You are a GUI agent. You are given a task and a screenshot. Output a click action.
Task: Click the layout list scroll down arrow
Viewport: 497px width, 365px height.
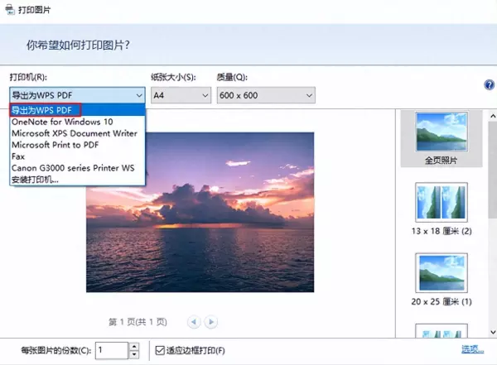click(493, 332)
